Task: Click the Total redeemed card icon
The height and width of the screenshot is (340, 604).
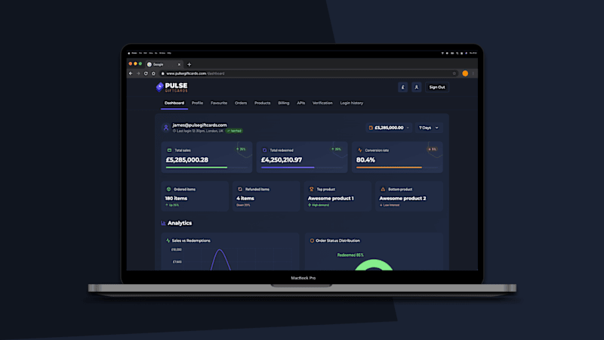Action: (x=264, y=150)
